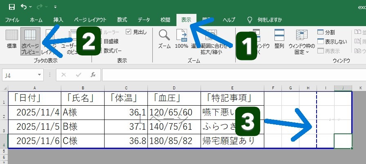This screenshot has width=366, height=164.
Task: Open the ページ レイアウト ribbon tab
Action: coord(90,20)
